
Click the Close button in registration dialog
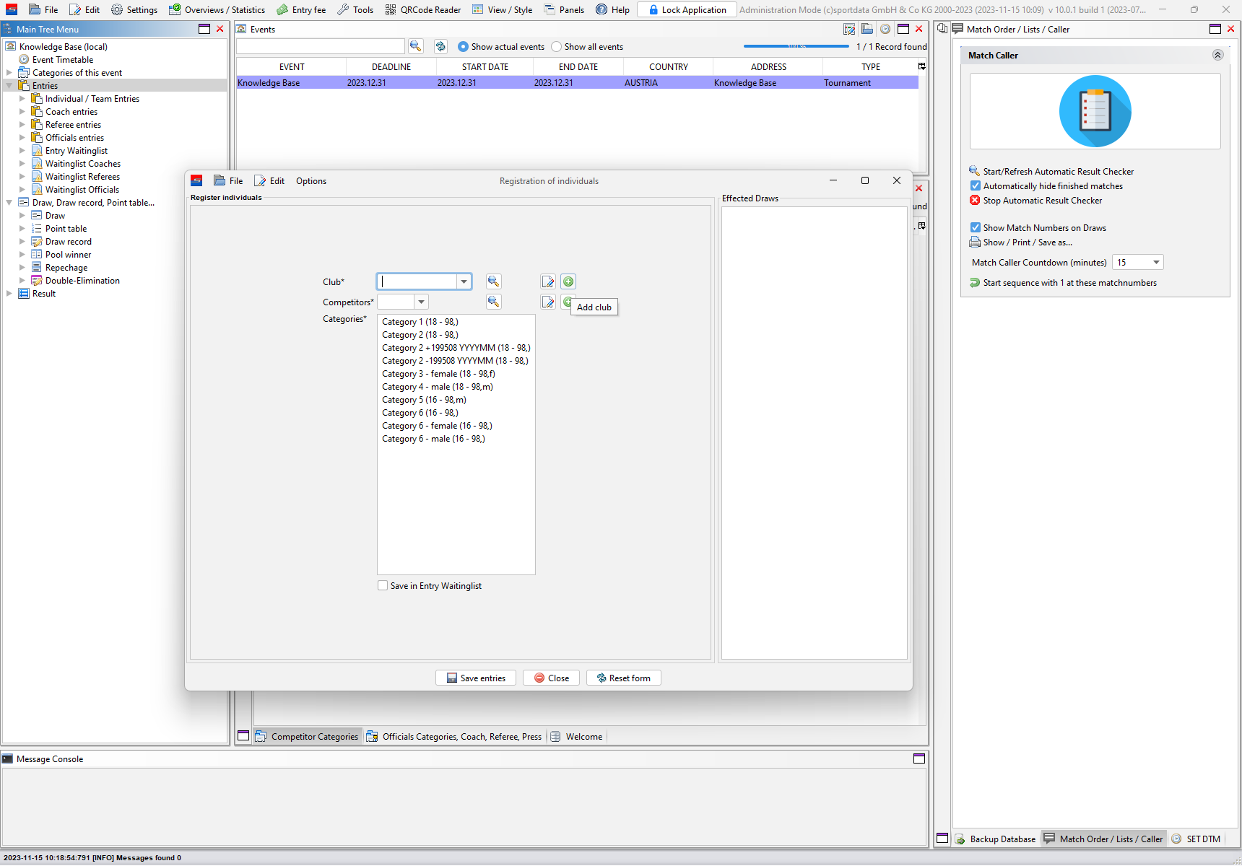point(551,678)
